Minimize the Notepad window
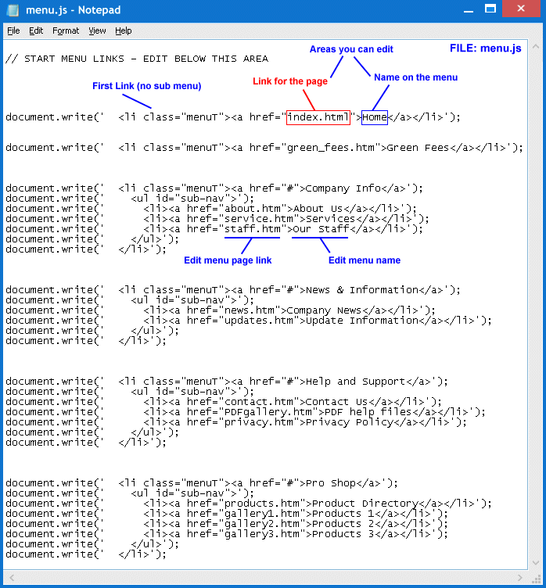Screen dimensions: 546x588 [x=468, y=8]
